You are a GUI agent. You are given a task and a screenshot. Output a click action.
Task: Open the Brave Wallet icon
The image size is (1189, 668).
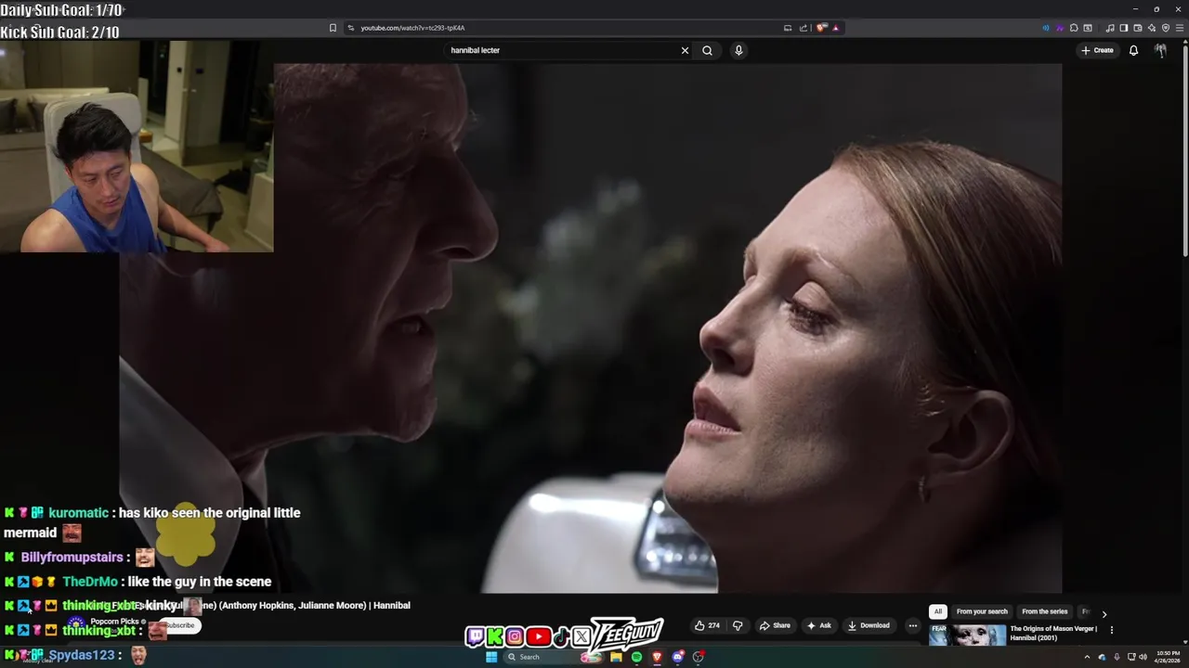click(1138, 28)
